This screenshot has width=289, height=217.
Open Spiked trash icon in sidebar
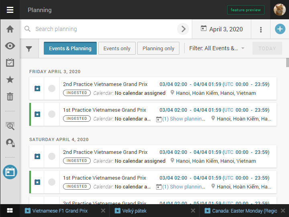10,96
